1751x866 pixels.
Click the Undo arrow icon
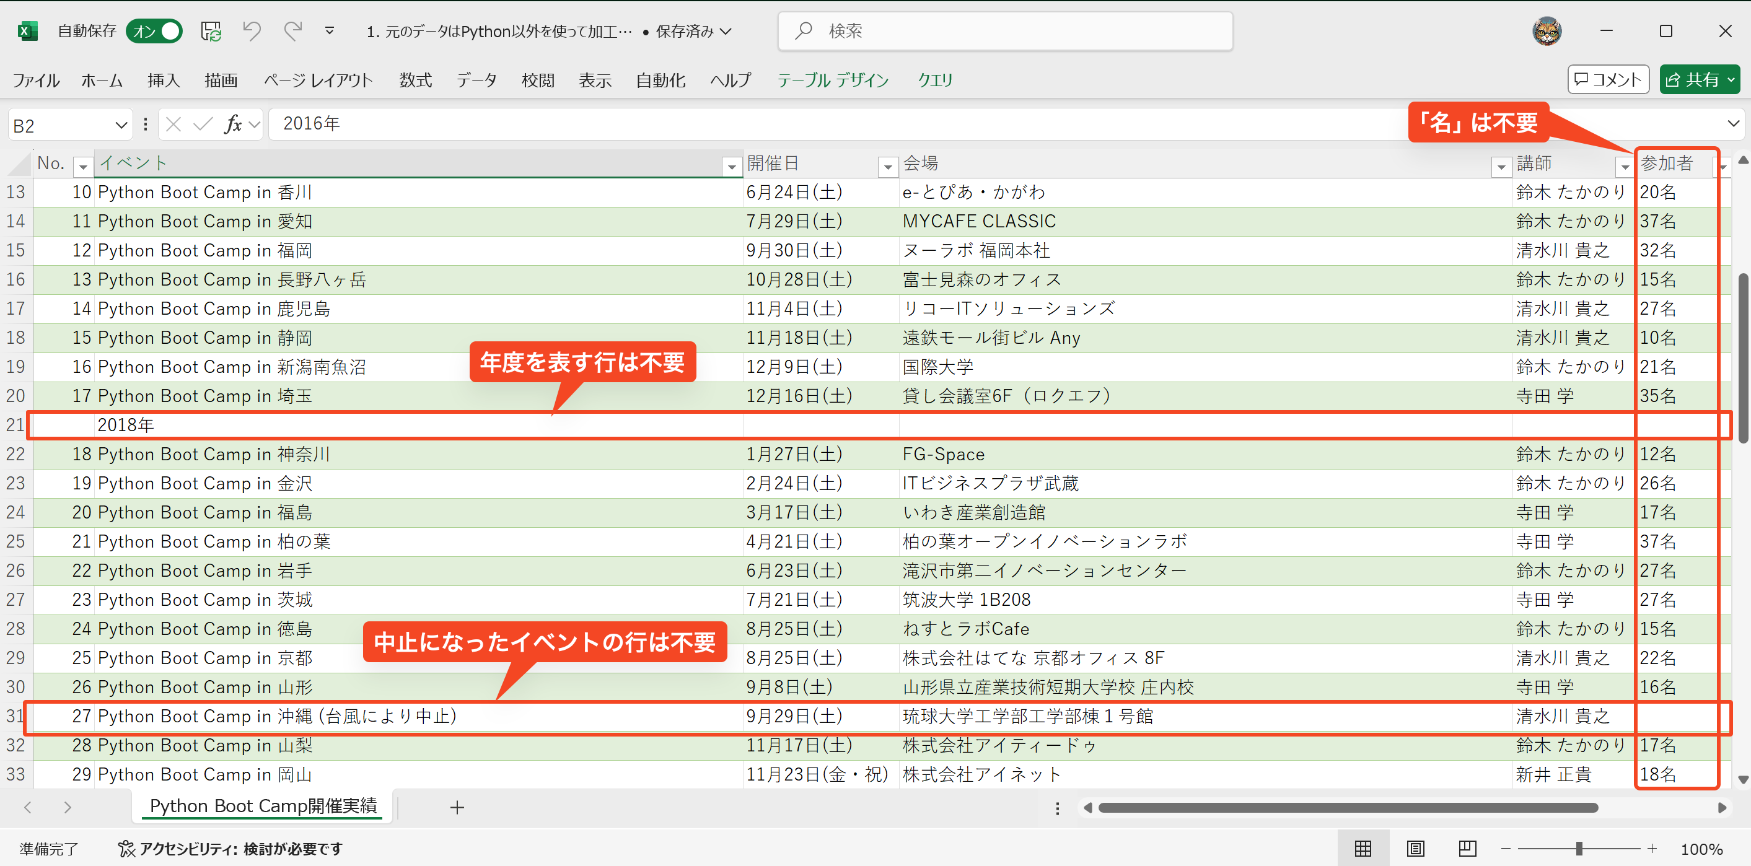[252, 31]
